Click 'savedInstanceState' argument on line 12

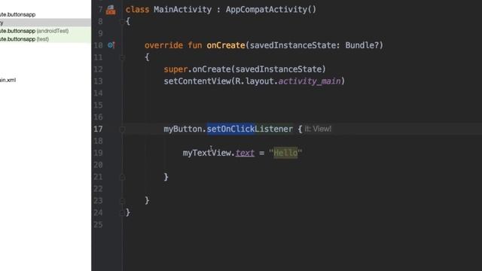(x=278, y=69)
